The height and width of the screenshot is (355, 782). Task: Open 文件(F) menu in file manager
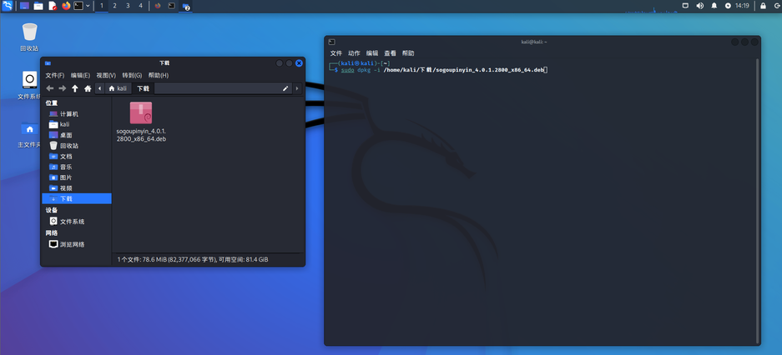[55, 75]
